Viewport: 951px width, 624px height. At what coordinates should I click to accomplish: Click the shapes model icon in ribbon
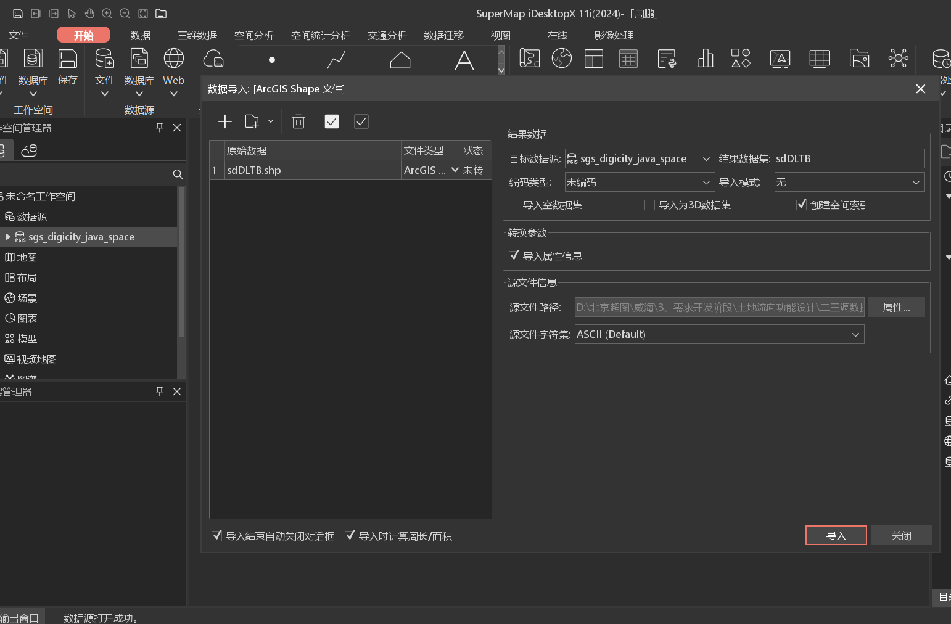741,59
